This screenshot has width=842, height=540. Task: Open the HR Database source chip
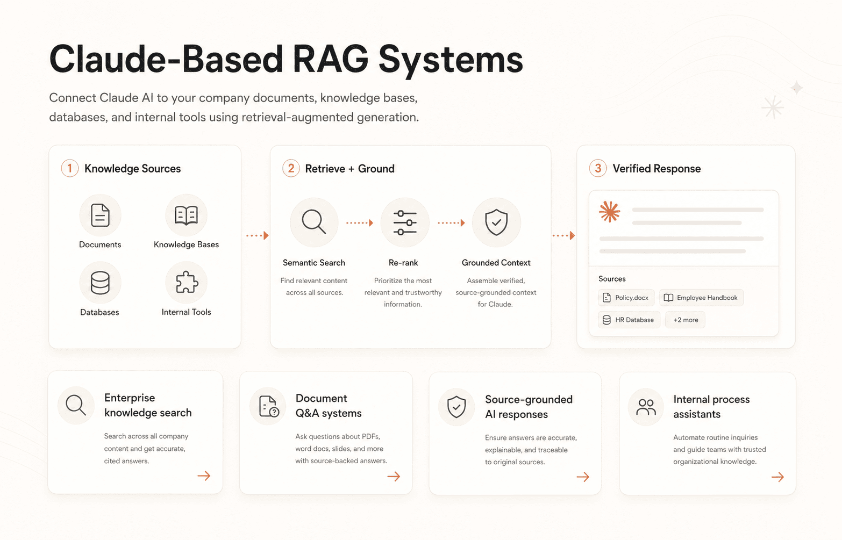tap(629, 320)
